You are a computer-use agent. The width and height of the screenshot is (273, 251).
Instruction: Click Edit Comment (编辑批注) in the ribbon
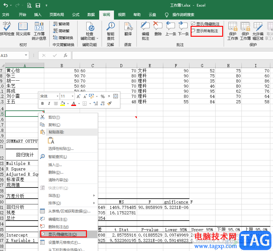point(146,31)
